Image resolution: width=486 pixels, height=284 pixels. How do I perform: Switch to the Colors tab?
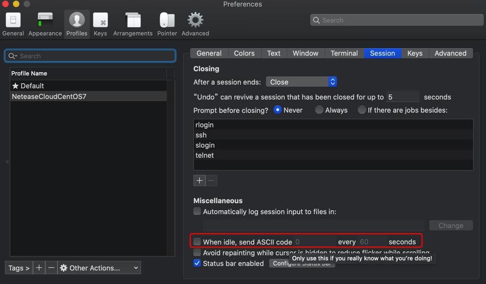244,53
